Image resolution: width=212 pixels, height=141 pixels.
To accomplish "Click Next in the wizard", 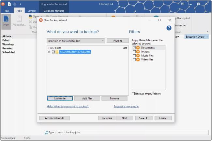I will pyautogui.click(x=124, y=118).
